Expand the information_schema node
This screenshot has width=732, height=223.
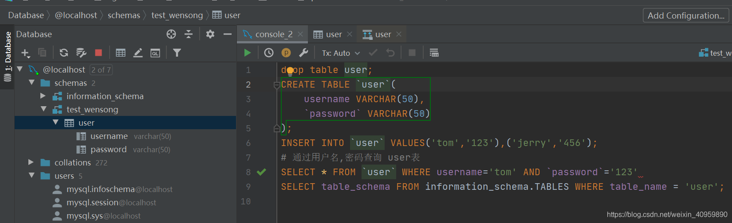(43, 96)
